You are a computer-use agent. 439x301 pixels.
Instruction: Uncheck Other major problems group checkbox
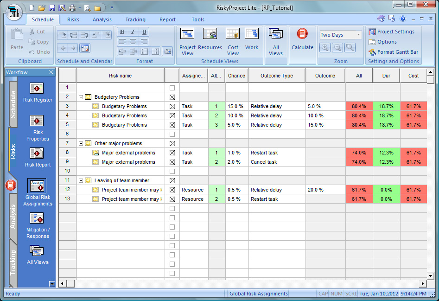click(x=172, y=144)
